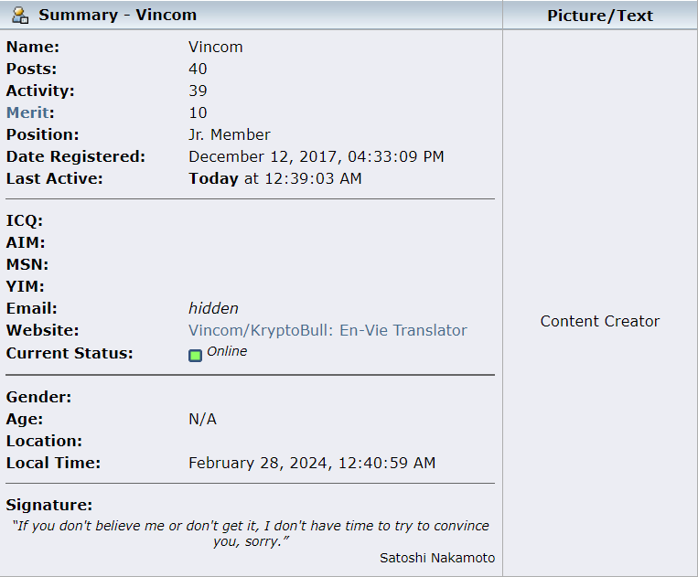The width and height of the screenshot is (698, 577).
Task: Click the Online status text
Action: pos(227,351)
